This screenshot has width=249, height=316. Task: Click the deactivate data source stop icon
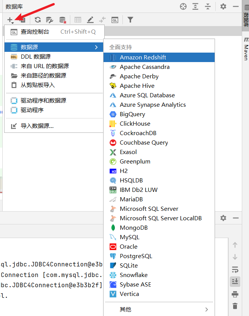click(62, 20)
